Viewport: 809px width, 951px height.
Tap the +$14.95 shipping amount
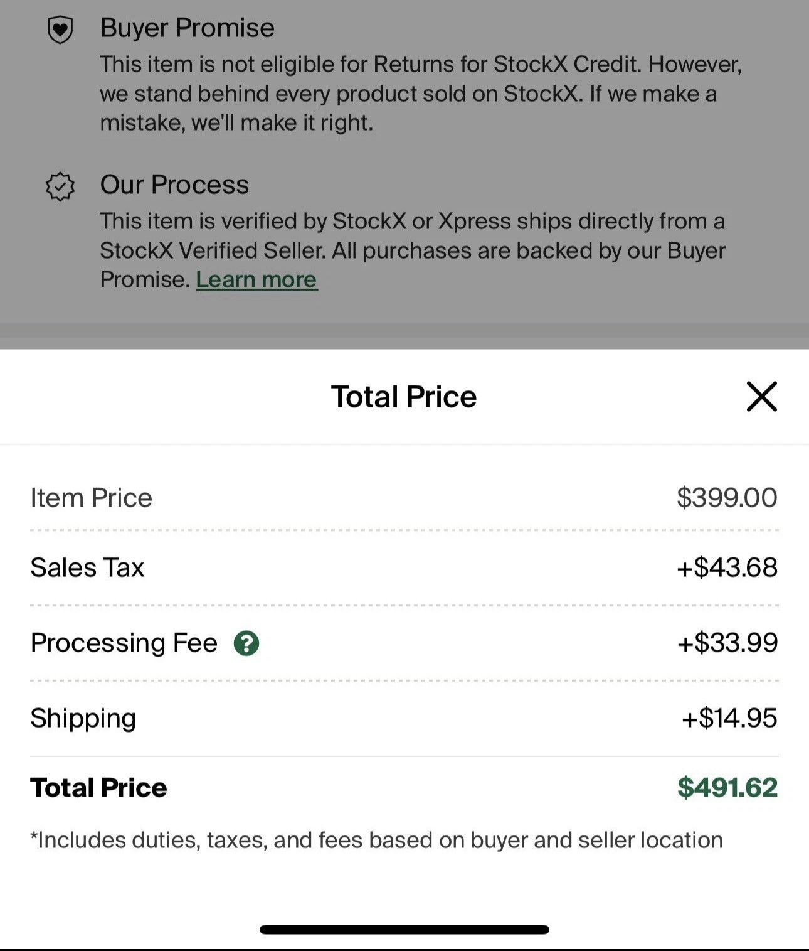729,718
